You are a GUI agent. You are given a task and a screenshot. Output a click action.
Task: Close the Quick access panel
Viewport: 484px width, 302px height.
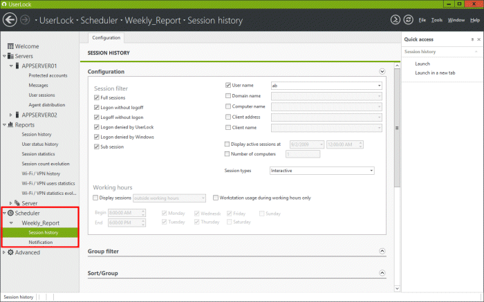(479, 39)
